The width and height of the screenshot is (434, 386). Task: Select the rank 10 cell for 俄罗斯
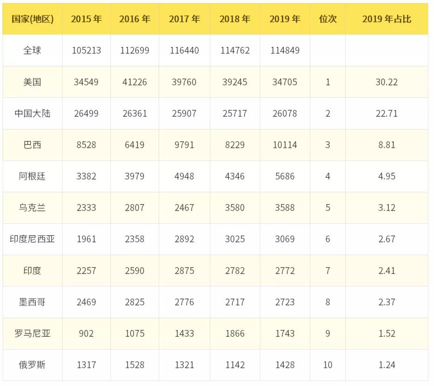coord(327,365)
